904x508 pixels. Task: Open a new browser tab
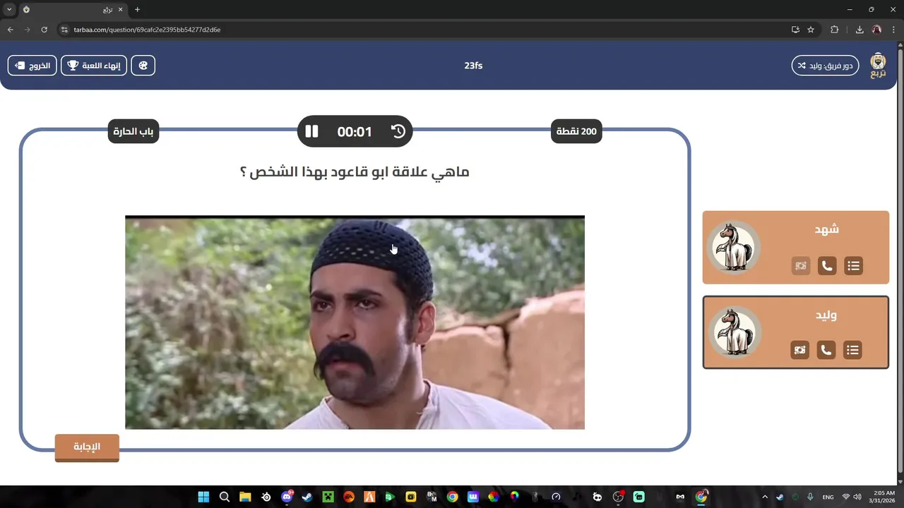pos(137,9)
